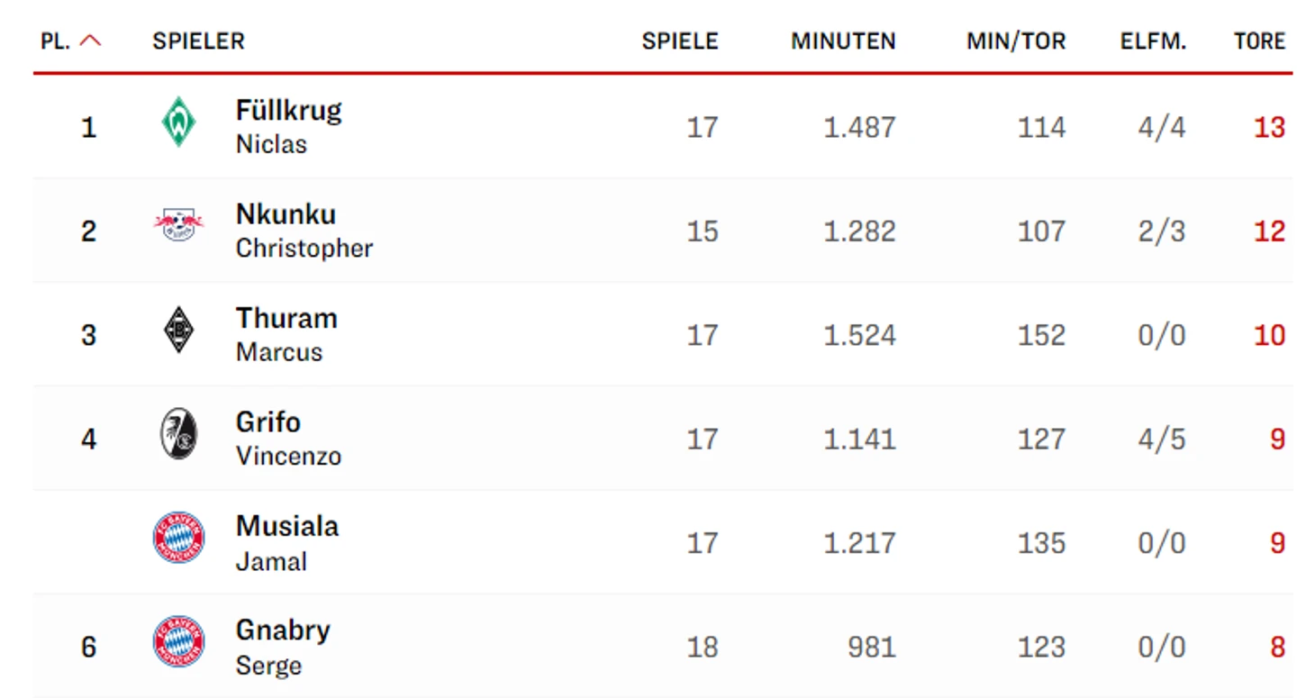
Task: Sort table by MIN/TOR column
Action: [x=1016, y=41]
